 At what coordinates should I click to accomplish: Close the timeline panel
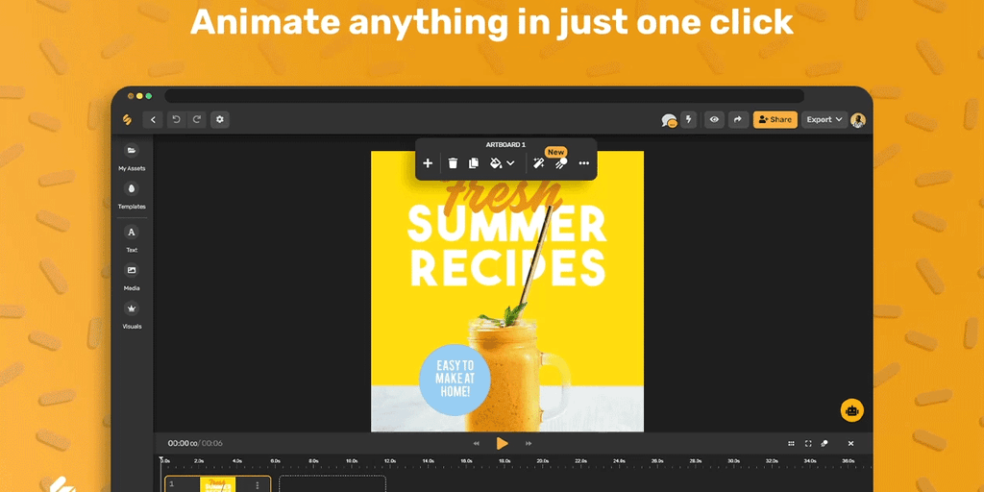pyautogui.click(x=851, y=443)
